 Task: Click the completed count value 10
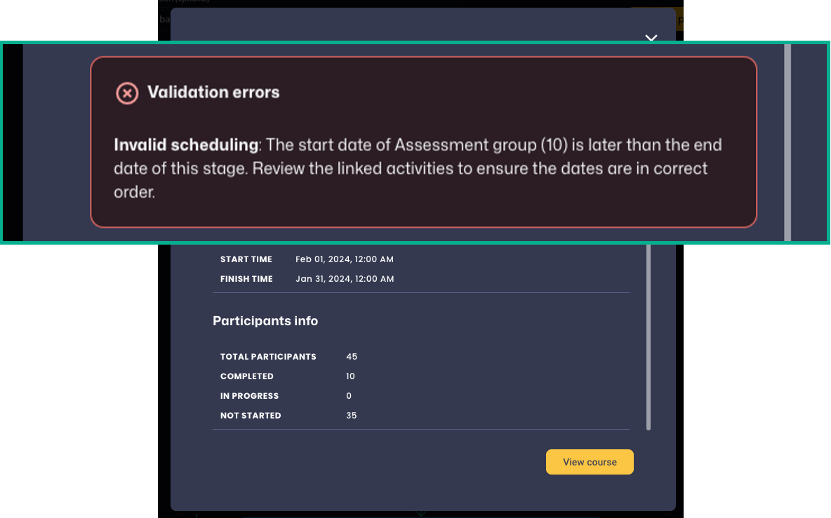click(x=351, y=376)
